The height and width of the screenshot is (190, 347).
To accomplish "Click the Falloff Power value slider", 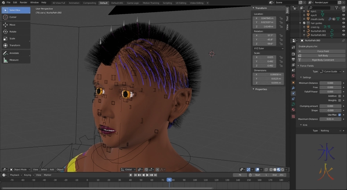I will click(x=330, y=92).
